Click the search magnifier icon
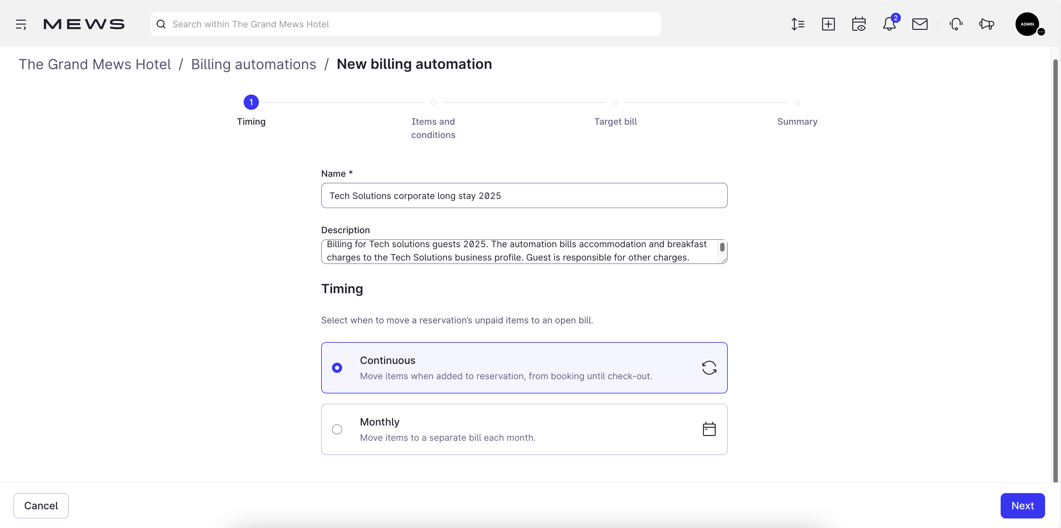The width and height of the screenshot is (1061, 528). tap(161, 24)
